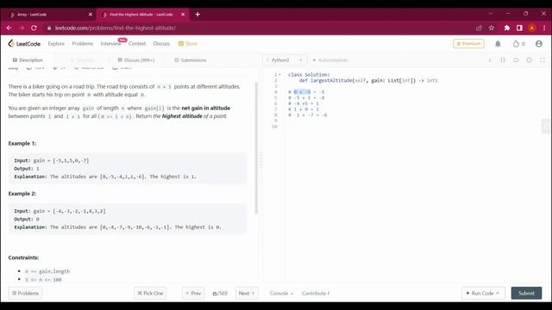Click the Submit button
The height and width of the screenshot is (310, 552).
(526, 293)
